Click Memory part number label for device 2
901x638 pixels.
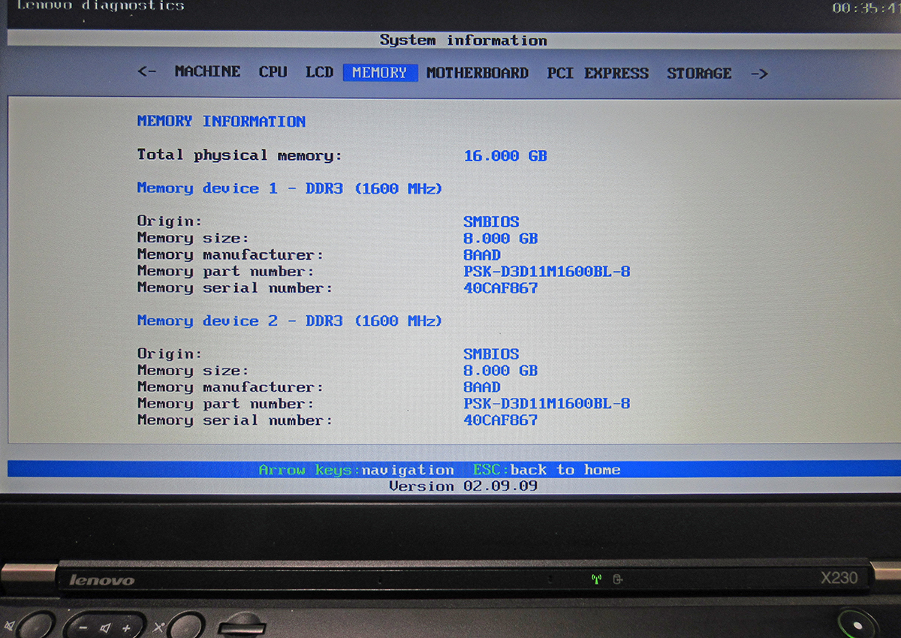pyautogui.click(x=226, y=403)
